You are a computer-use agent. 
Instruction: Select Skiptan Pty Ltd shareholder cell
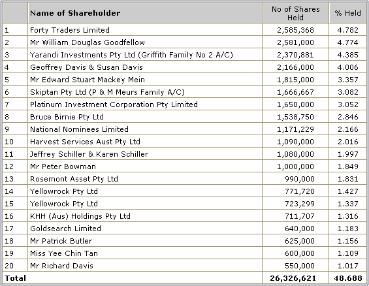[x=107, y=92]
